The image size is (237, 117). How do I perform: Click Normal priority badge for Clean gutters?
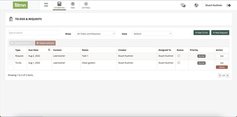pyautogui.click(x=201, y=63)
